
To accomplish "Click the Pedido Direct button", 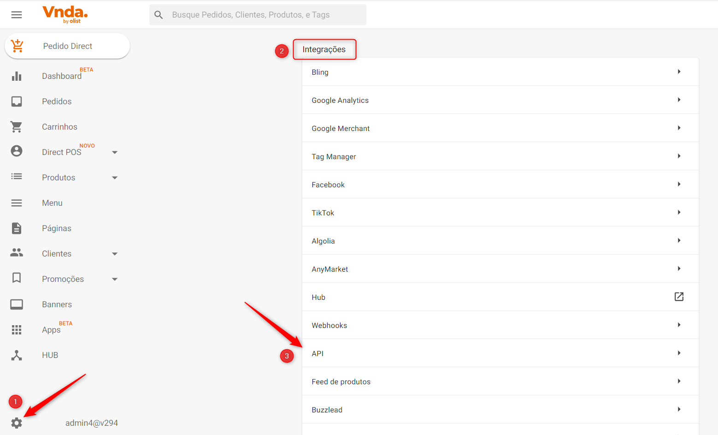I will click(x=67, y=46).
